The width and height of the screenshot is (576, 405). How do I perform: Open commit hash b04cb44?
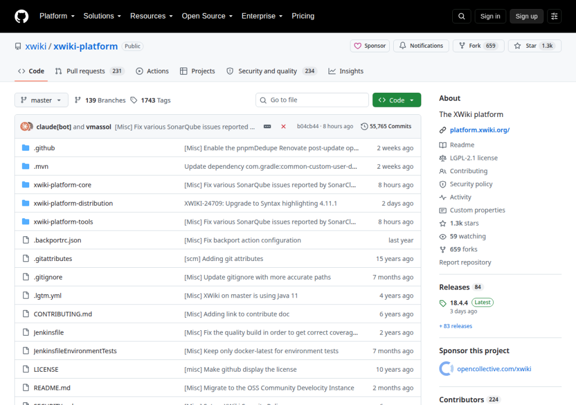tap(308, 127)
